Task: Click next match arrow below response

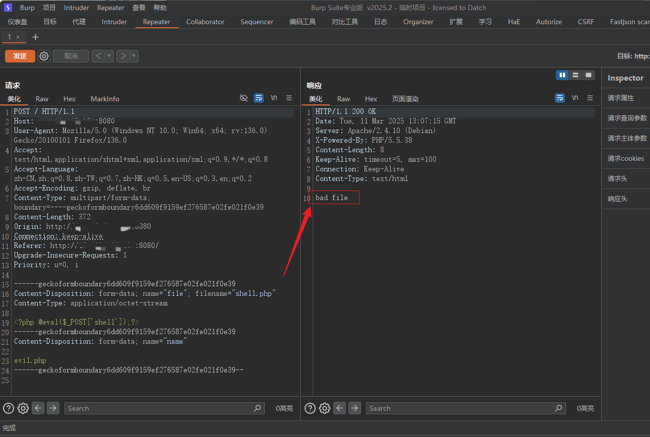Action: click(354, 408)
